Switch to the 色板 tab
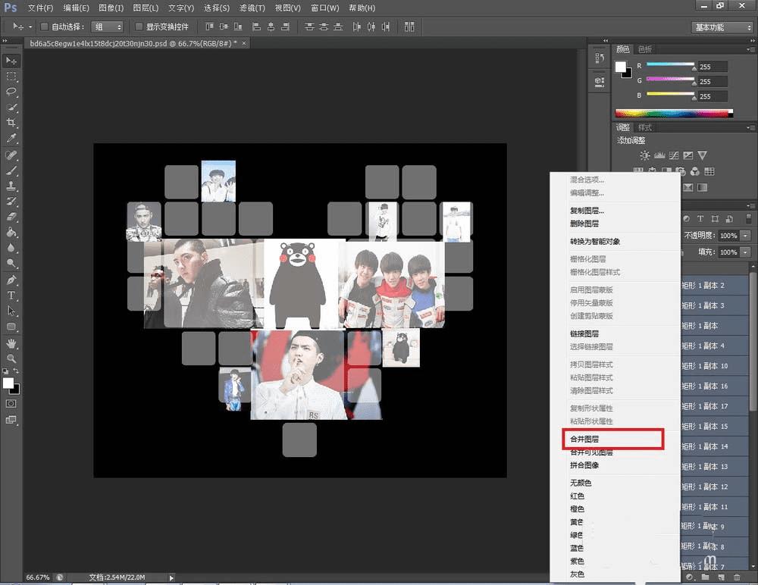Image resolution: width=758 pixels, height=585 pixels. (644, 49)
